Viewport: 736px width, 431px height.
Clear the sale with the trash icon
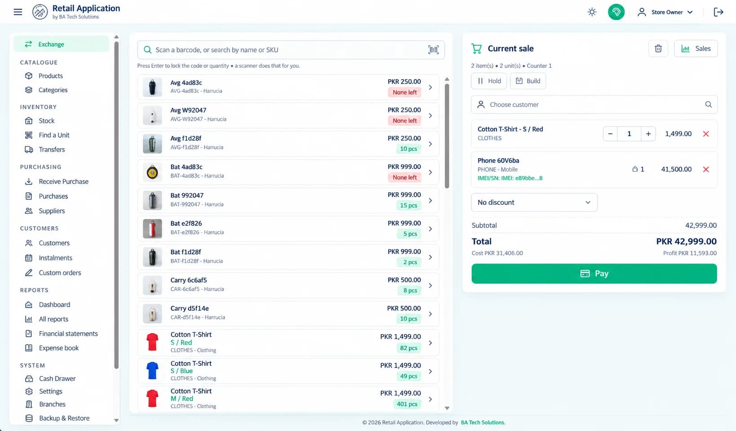[658, 48]
